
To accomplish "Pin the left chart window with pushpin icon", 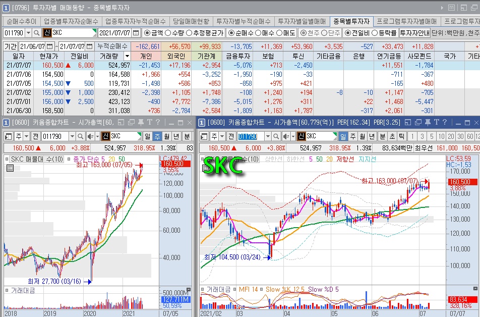I will point(141,122).
